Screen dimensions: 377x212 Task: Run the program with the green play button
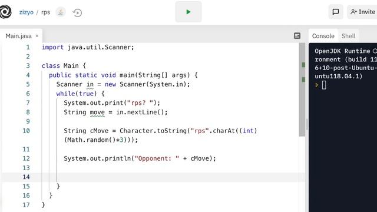[x=188, y=12]
